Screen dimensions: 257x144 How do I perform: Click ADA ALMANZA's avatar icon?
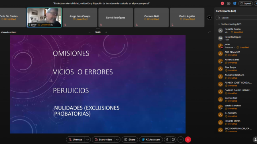pos(220,54)
